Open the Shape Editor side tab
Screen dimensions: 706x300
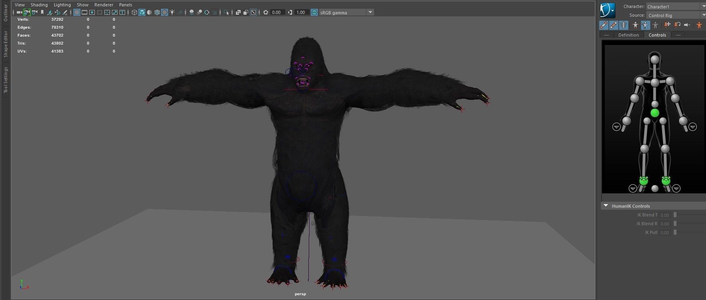click(x=6, y=44)
